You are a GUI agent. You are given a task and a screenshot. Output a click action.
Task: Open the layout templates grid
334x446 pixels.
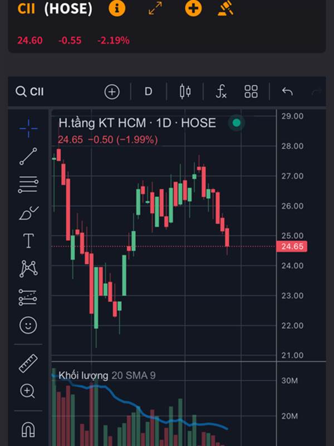[x=251, y=91]
